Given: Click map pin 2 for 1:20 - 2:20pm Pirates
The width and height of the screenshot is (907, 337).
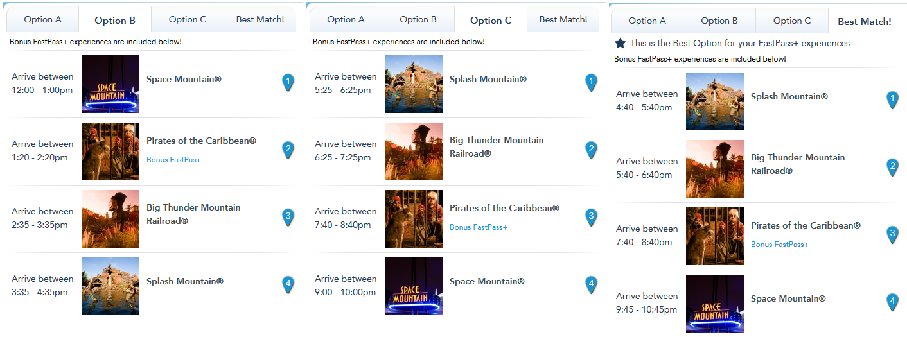Looking at the screenshot, I should point(288,150).
